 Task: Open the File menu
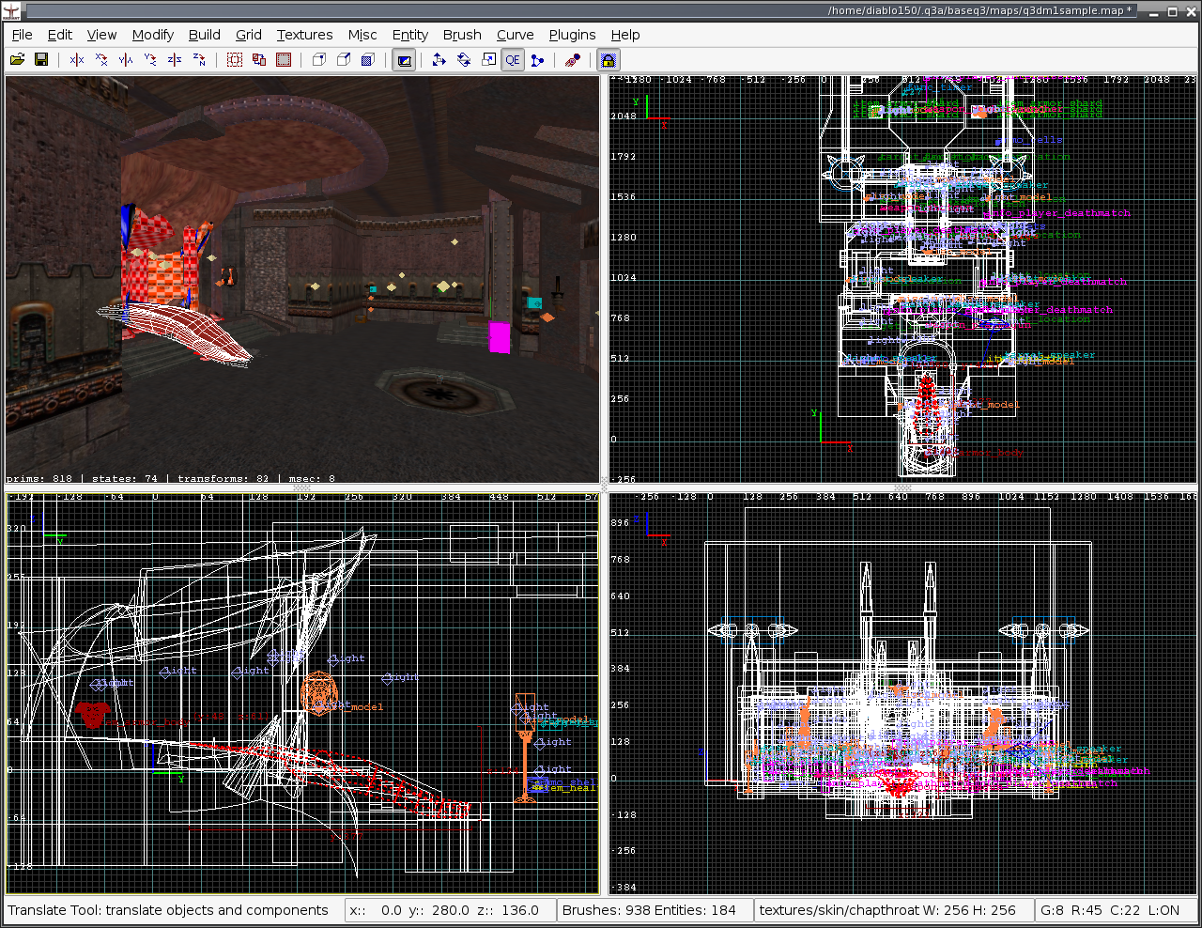click(x=22, y=35)
